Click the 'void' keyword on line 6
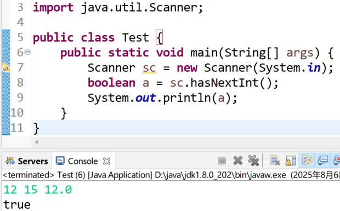Screen dimensions: 340x211 170,53
